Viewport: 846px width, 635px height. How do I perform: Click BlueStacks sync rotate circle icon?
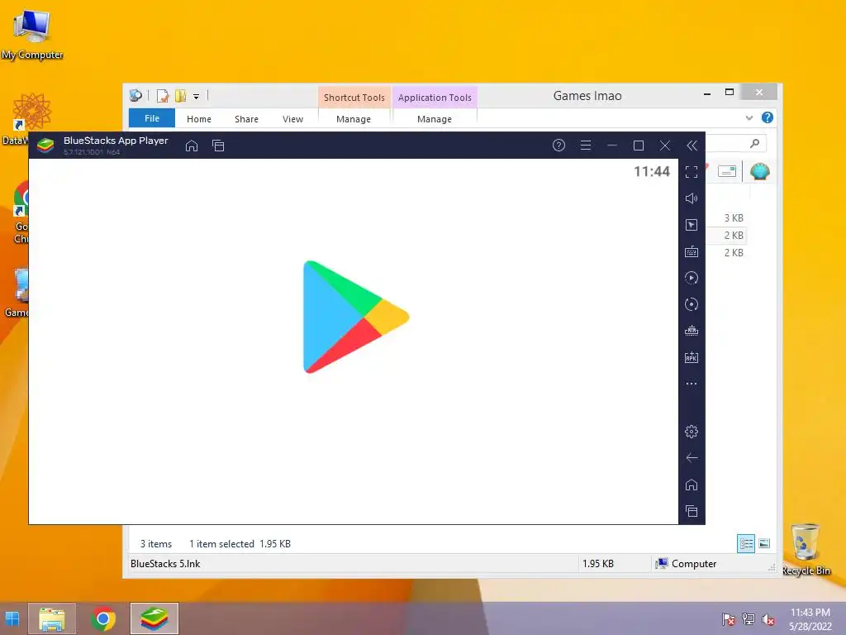point(692,304)
